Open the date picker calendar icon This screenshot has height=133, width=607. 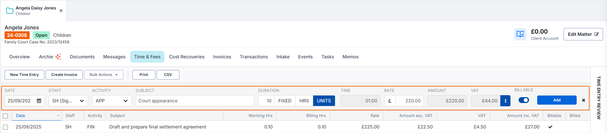pos(39,101)
